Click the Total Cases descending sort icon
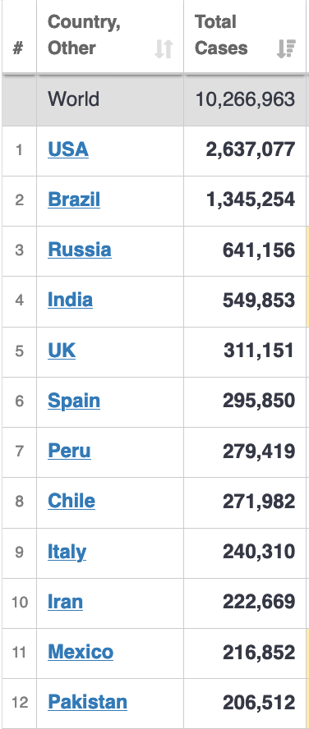Screen dimensions: 309x729 pyautogui.click(x=286, y=48)
